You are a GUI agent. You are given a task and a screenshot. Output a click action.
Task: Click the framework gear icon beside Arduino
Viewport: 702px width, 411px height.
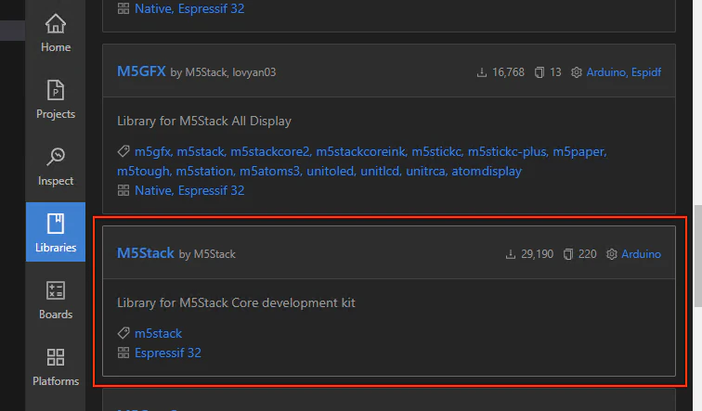[x=612, y=254]
